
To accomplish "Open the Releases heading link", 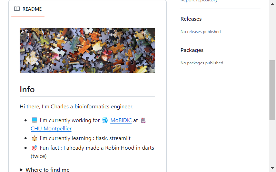I will [x=191, y=19].
